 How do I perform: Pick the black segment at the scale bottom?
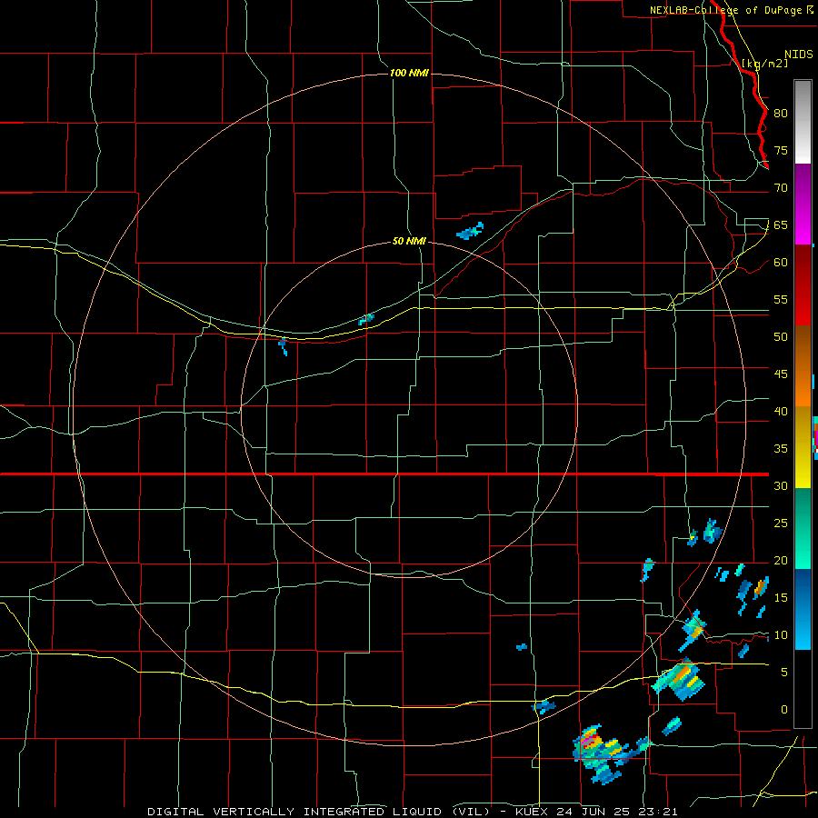point(803,689)
